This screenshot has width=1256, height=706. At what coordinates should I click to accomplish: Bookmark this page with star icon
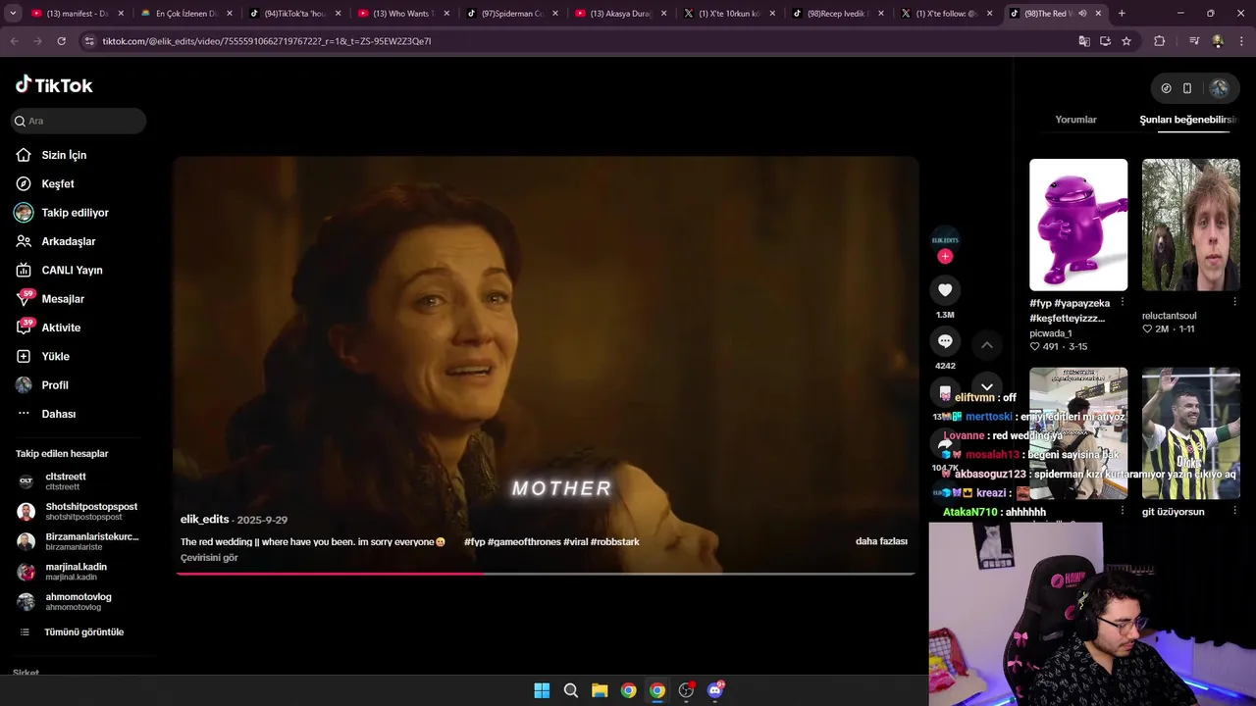pos(1126,41)
